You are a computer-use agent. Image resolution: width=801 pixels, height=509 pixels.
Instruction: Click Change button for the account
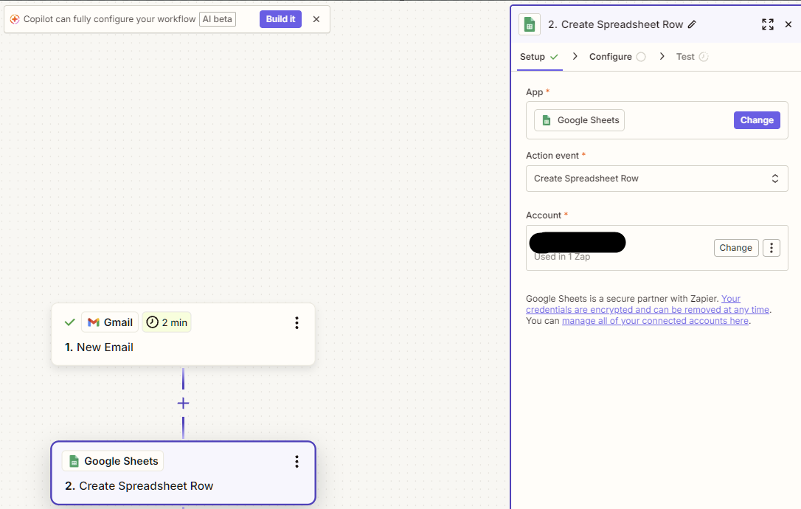coord(735,248)
